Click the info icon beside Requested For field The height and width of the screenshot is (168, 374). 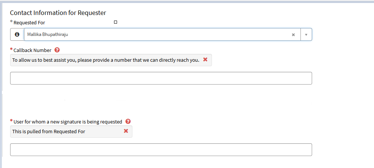17,34
